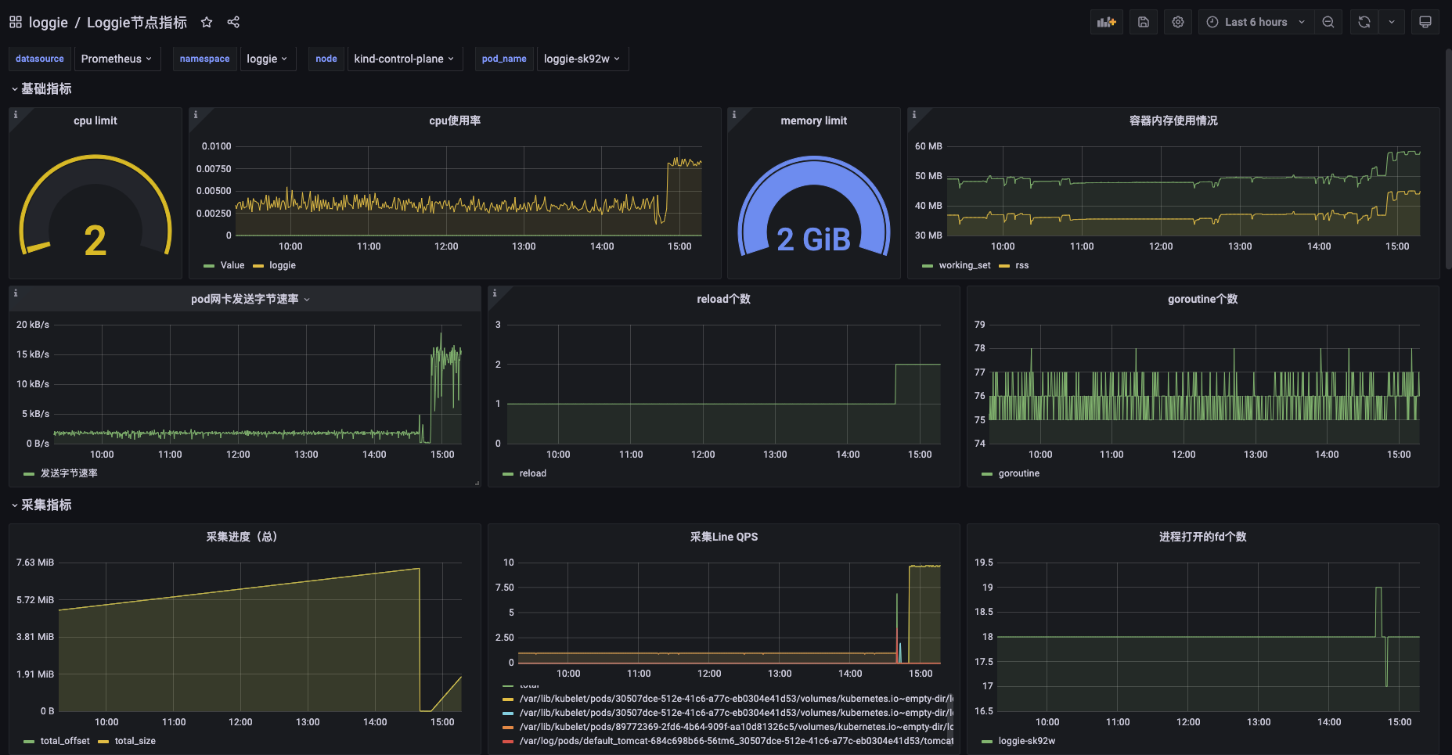Enable TV kiosk mode icon
Viewport: 1452px width, 755px height.
pyautogui.click(x=1425, y=21)
